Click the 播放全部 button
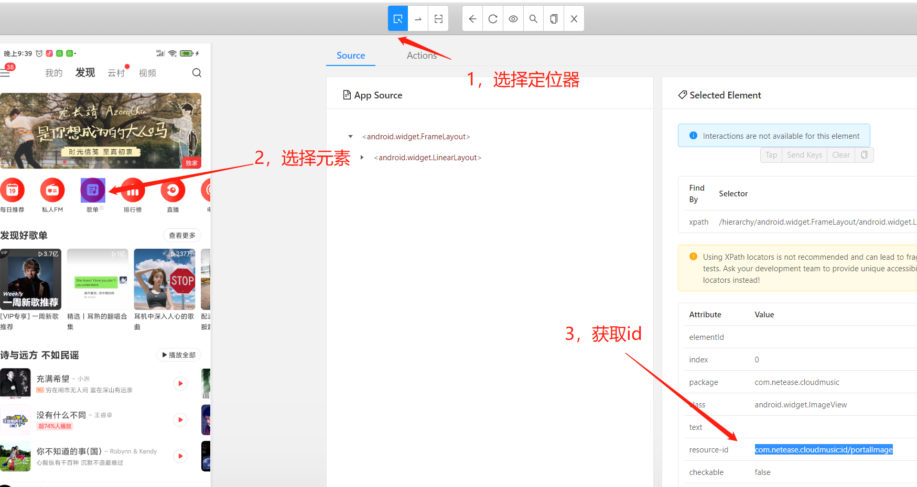Image resolution: width=917 pixels, height=487 pixels. click(x=179, y=355)
